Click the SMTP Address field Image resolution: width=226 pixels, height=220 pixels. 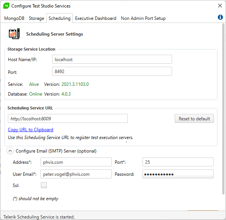tap(76, 162)
